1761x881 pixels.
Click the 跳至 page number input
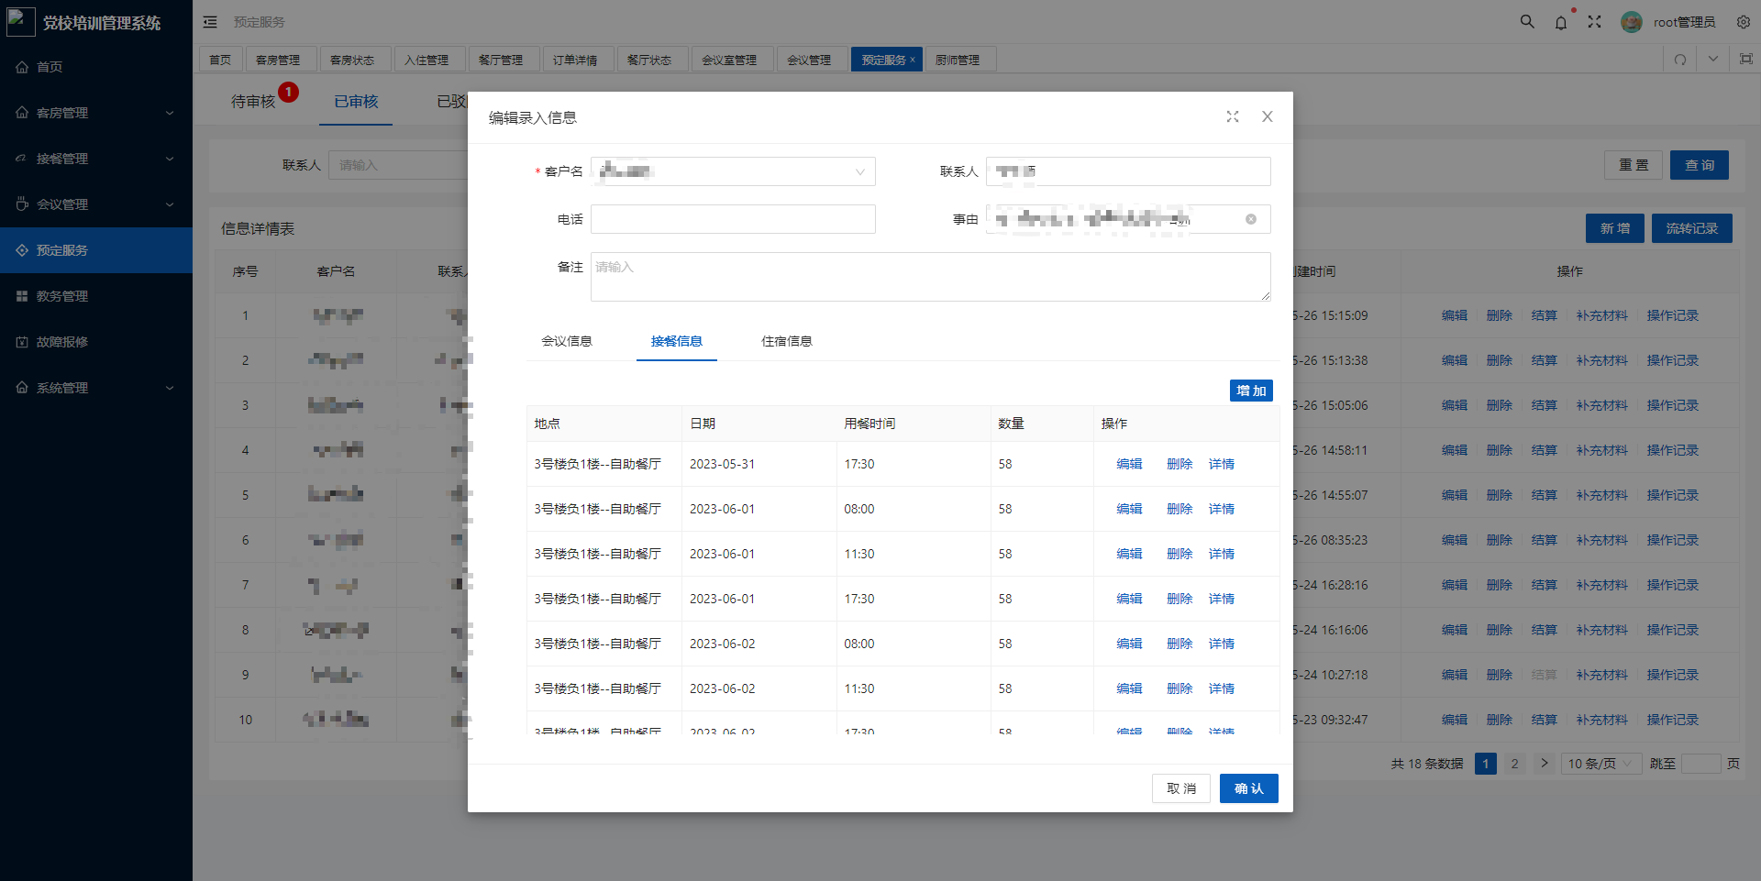[x=1701, y=764]
